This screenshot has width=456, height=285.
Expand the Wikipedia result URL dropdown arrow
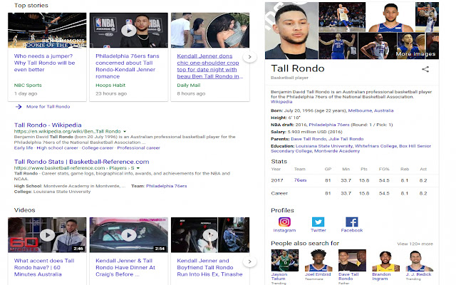[x=125, y=131]
